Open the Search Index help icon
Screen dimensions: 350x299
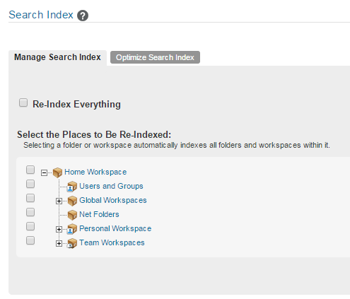point(83,16)
